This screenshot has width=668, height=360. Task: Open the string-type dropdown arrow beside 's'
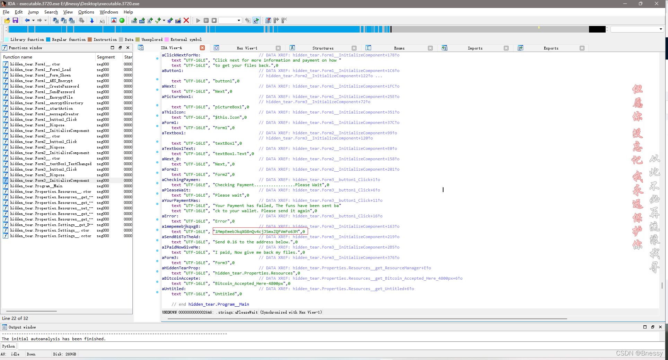tap(164, 20)
